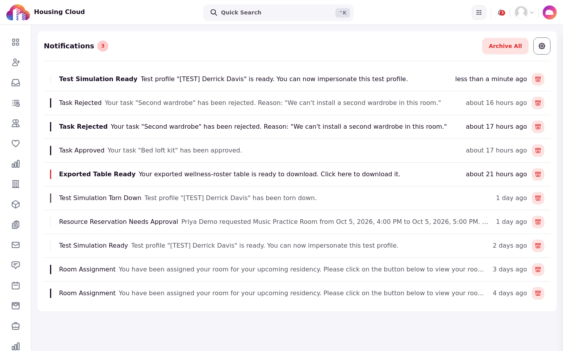Open the inbox tray icon in sidebar
This screenshot has width=563, height=351.
[x=16, y=83]
